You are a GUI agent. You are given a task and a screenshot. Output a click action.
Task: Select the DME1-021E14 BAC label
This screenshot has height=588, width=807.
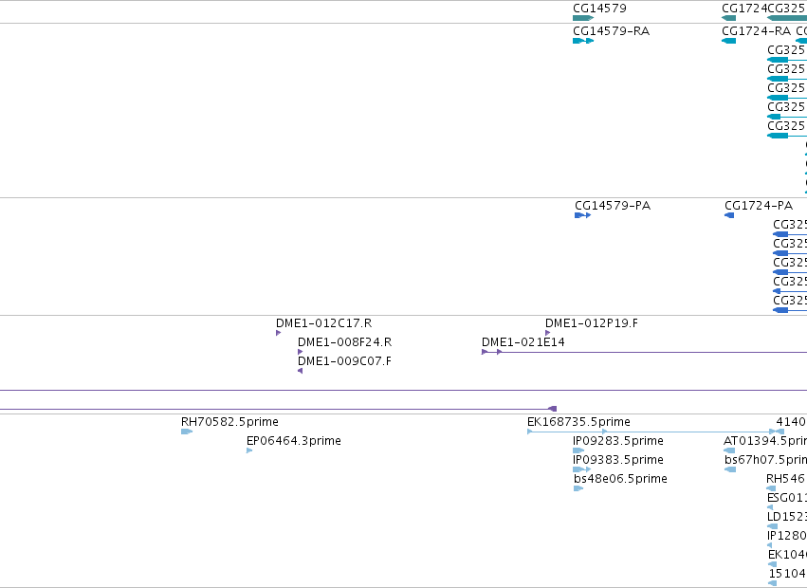pos(523,342)
